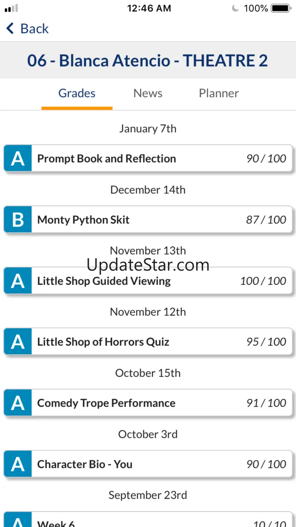Image resolution: width=296 pixels, height=527 pixels.
Task: Tap the battery icon in status bar
Action: coord(281,8)
